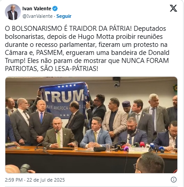Click the ceiling security camera in photo
This screenshot has height=187, width=184.
[x=117, y=82]
